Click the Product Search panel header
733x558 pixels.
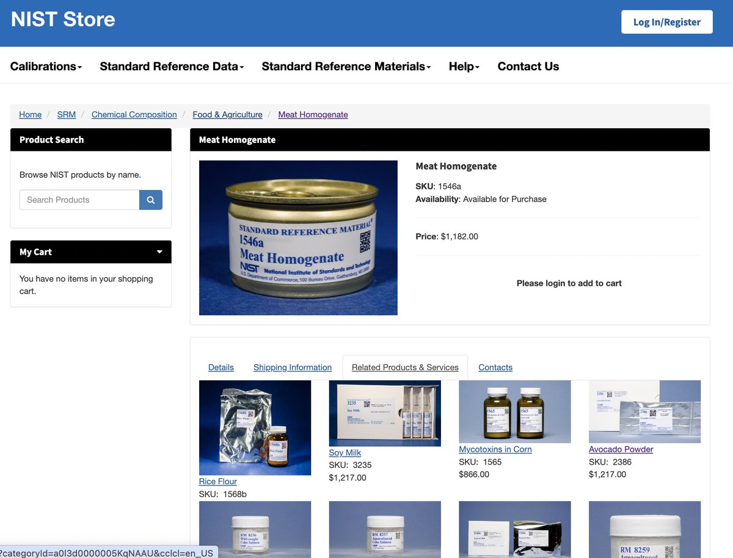91,140
